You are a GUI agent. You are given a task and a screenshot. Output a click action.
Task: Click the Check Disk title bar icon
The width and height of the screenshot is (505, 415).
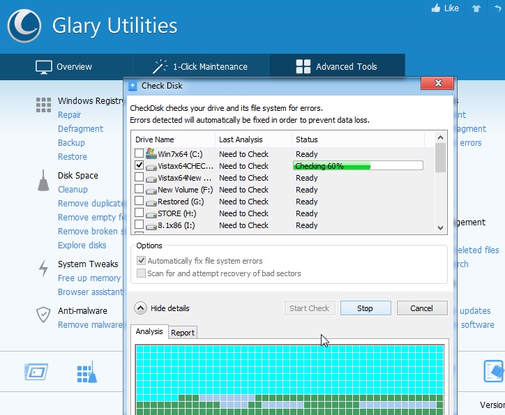tap(133, 86)
